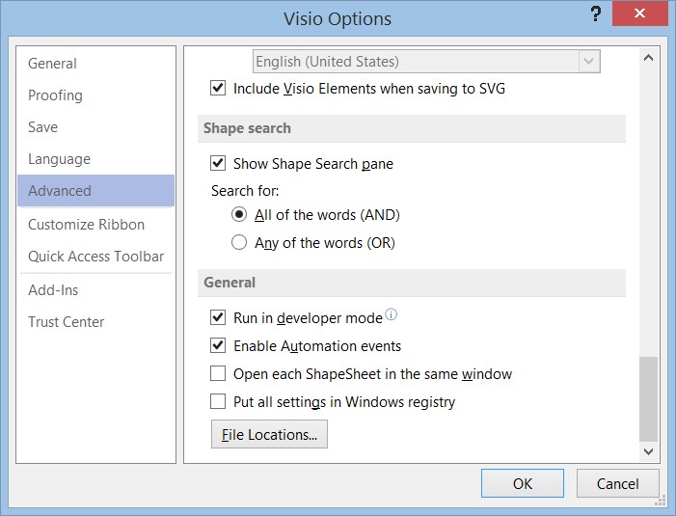Enable Open each ShapeSheet in same window
Image resolution: width=676 pixels, height=516 pixels.
click(218, 374)
